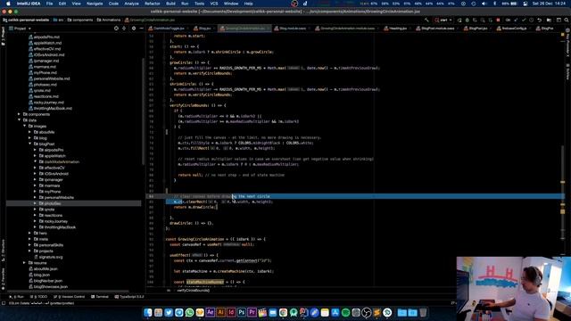Expand the aboutMe folder

coord(29,132)
